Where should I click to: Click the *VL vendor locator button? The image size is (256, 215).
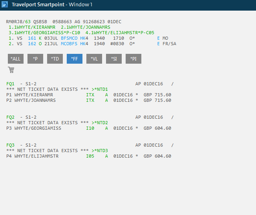[x=94, y=59]
